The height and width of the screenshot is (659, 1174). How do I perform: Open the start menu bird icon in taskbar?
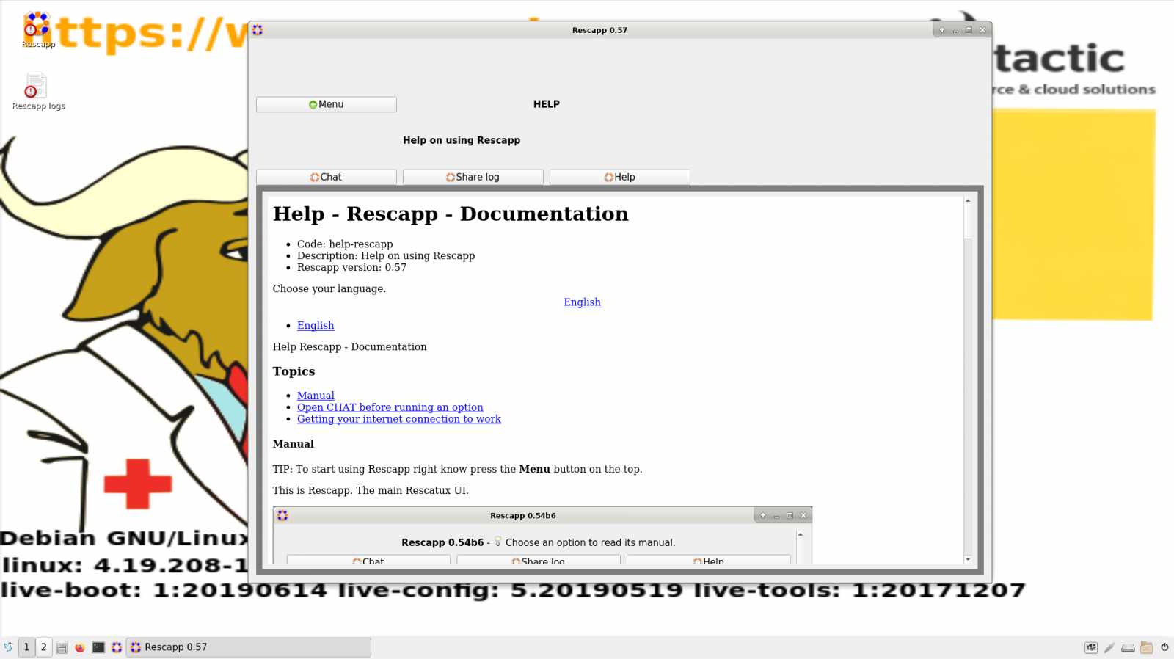coord(8,647)
